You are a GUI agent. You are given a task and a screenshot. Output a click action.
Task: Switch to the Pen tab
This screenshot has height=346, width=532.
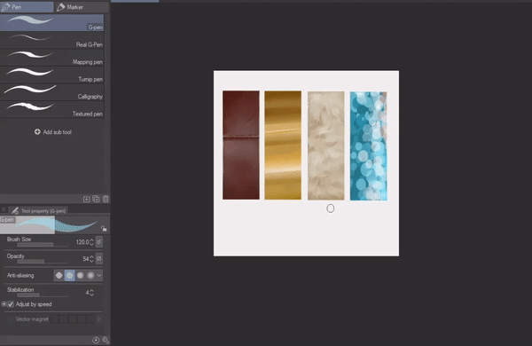(x=27, y=7)
